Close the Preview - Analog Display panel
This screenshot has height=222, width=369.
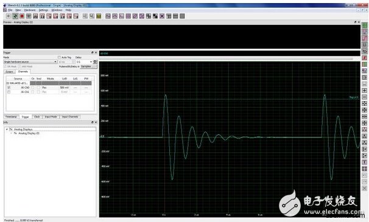359,22
